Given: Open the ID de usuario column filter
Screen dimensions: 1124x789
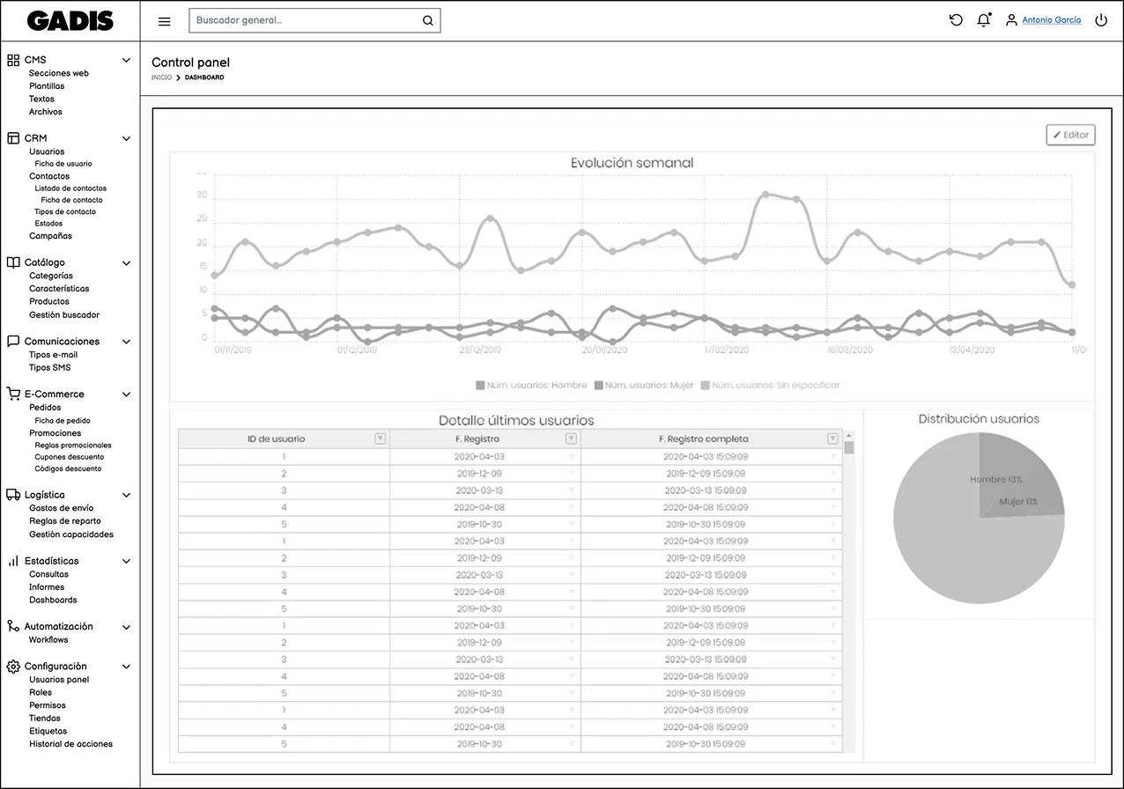Looking at the screenshot, I should pyautogui.click(x=380, y=439).
